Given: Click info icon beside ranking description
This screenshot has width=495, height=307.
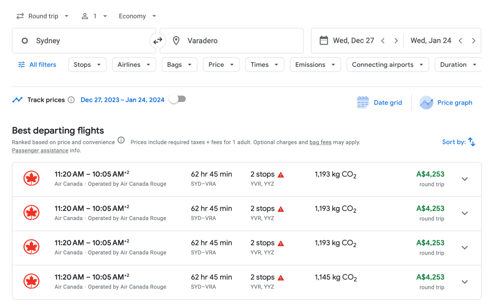Looking at the screenshot, I should coord(121,141).
